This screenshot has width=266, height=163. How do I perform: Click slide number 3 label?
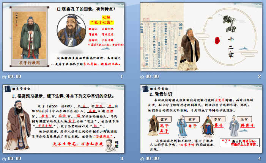pyautogui.click(x=122, y=158)
